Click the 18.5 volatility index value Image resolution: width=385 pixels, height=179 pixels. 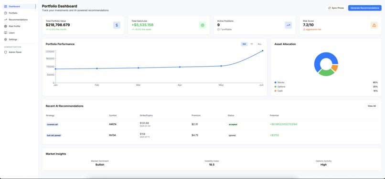(x=212, y=165)
